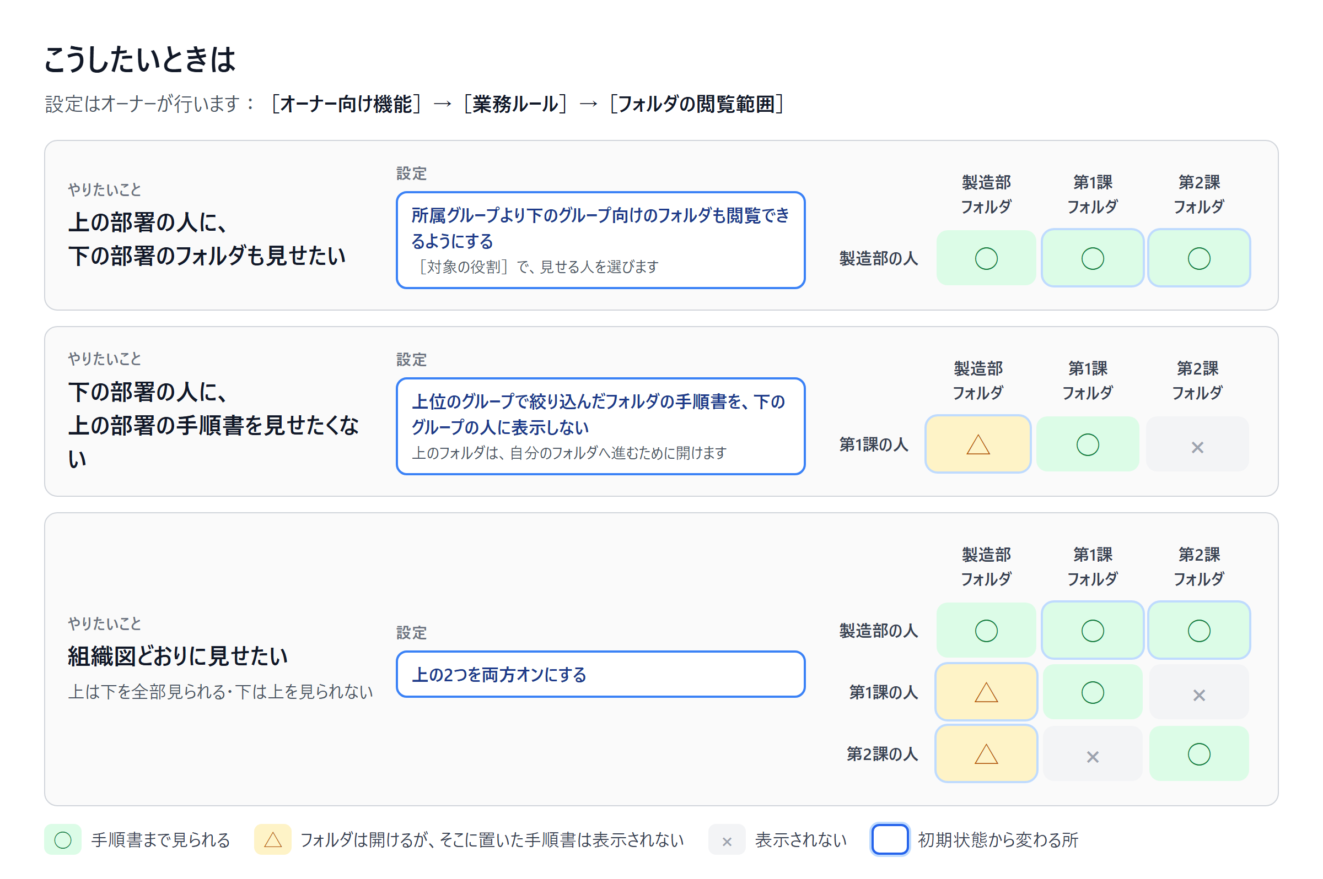Click the green circle for 第1課の人 under 第1課フォルダ in the second card
The image size is (1323, 879).
[1088, 444]
